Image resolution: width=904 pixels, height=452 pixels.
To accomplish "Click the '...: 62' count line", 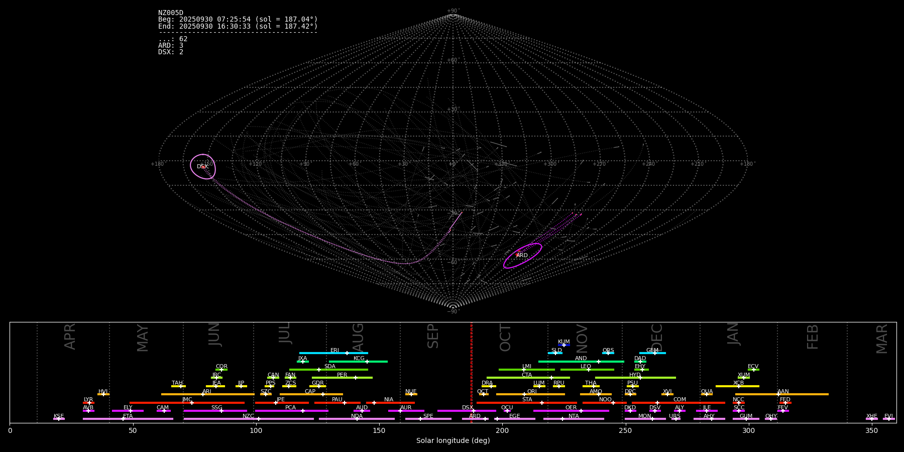I will (173, 39).
